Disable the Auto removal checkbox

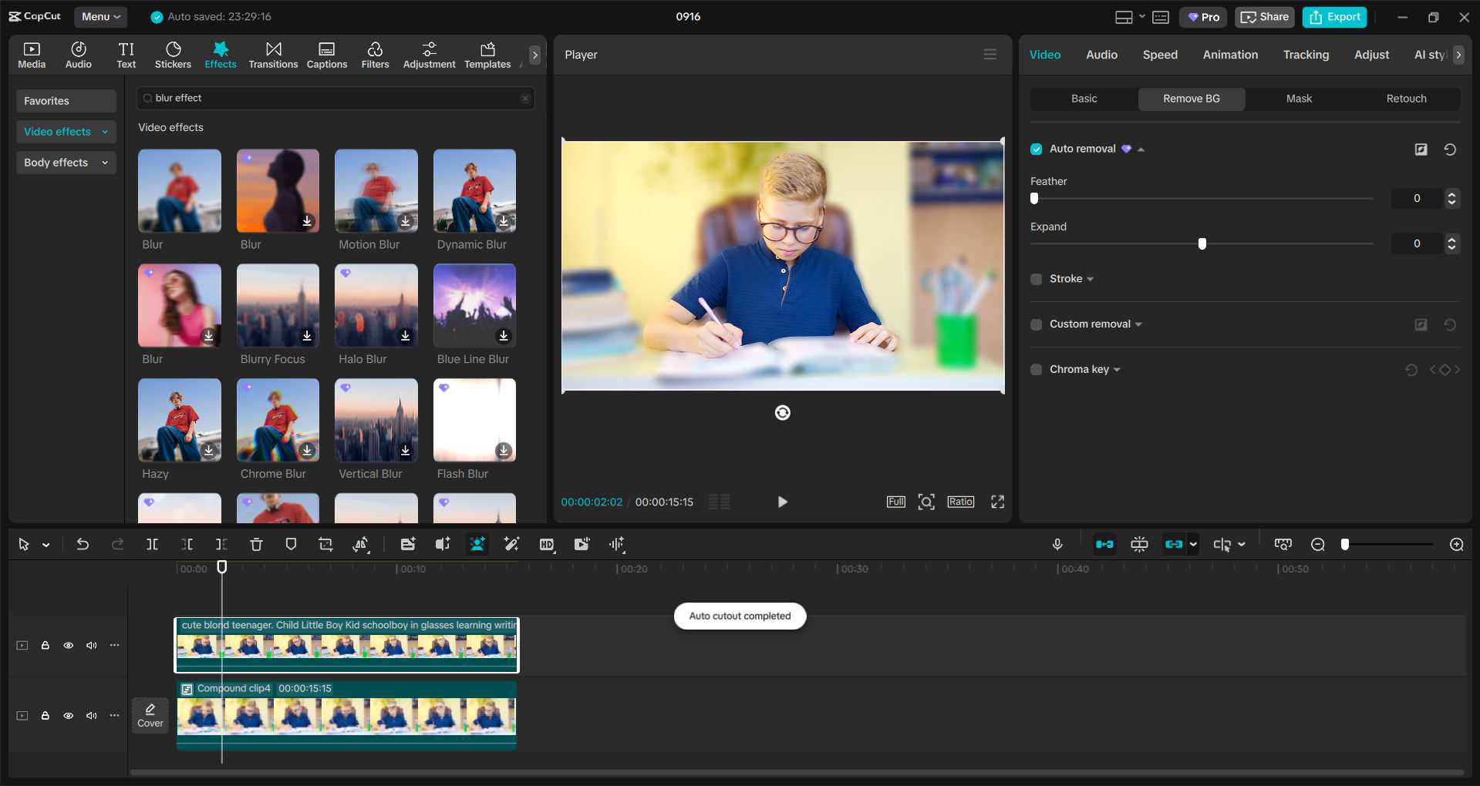(x=1036, y=149)
